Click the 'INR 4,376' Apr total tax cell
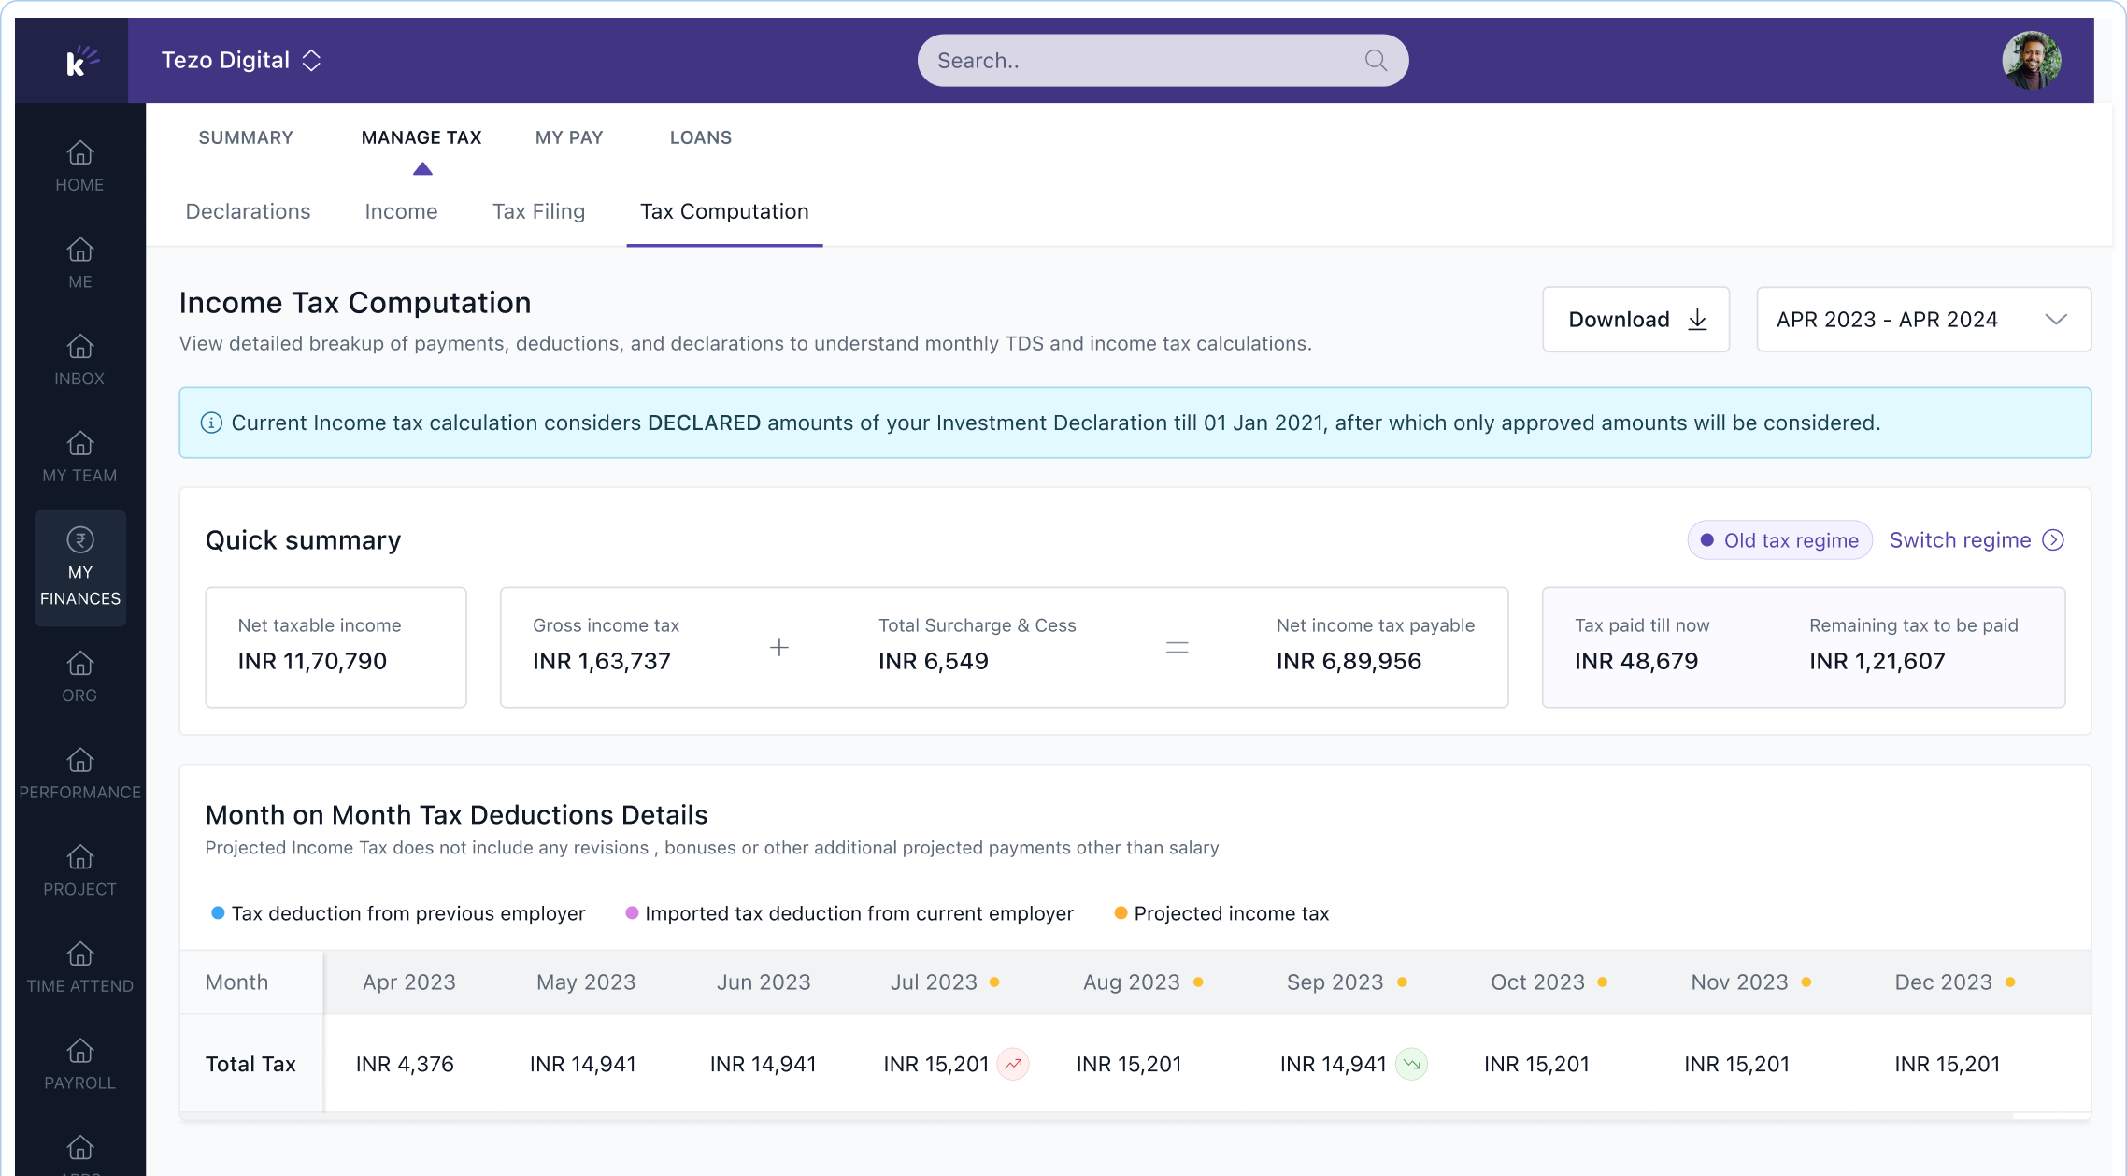Viewport: 2127px width, 1176px height. [x=405, y=1064]
